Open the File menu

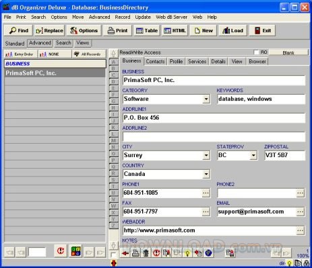(x=7, y=17)
